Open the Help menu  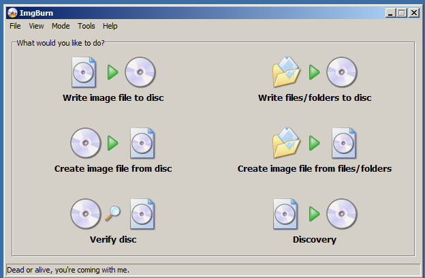[x=110, y=26]
